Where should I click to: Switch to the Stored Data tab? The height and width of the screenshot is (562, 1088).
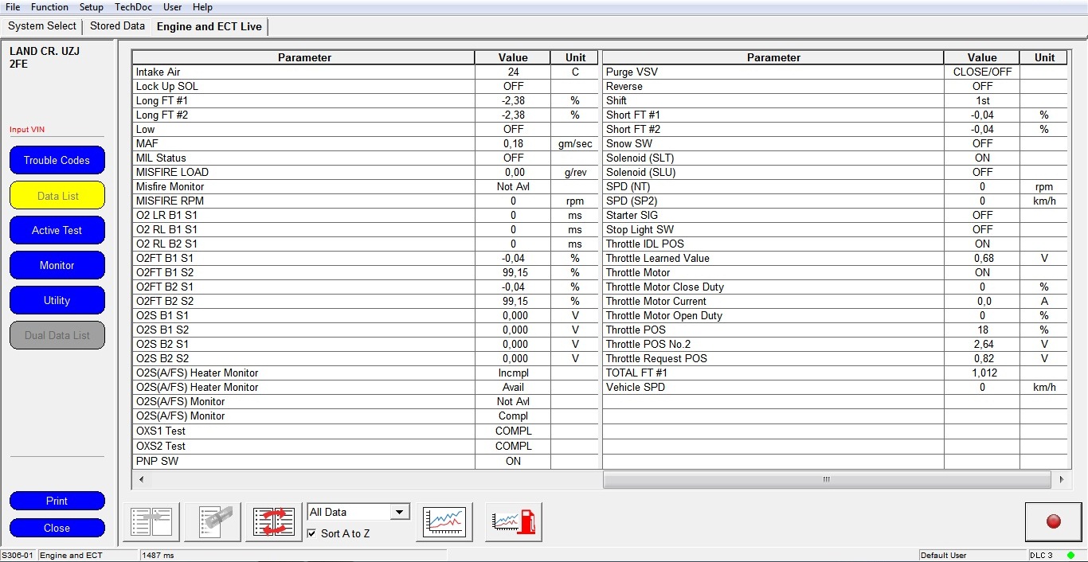117,26
